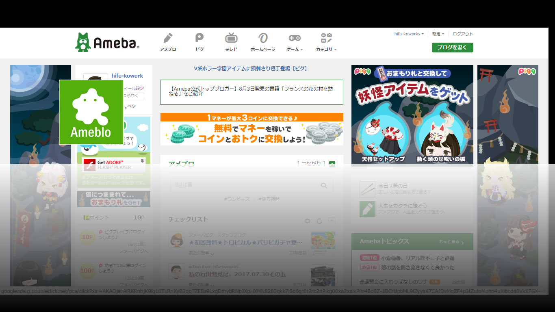The image size is (555, 312).
Task: Click the green Ameblo logo tile
Action: 91,112
